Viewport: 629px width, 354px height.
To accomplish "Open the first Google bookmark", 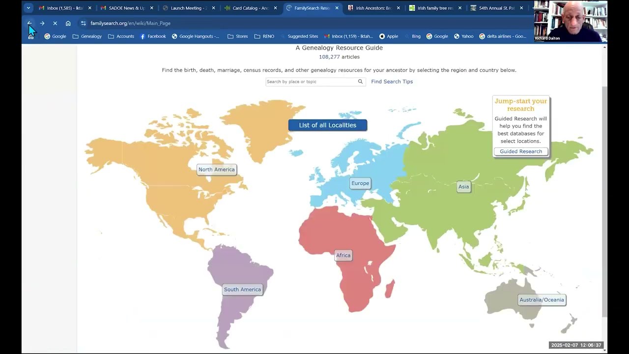I will coord(55,36).
